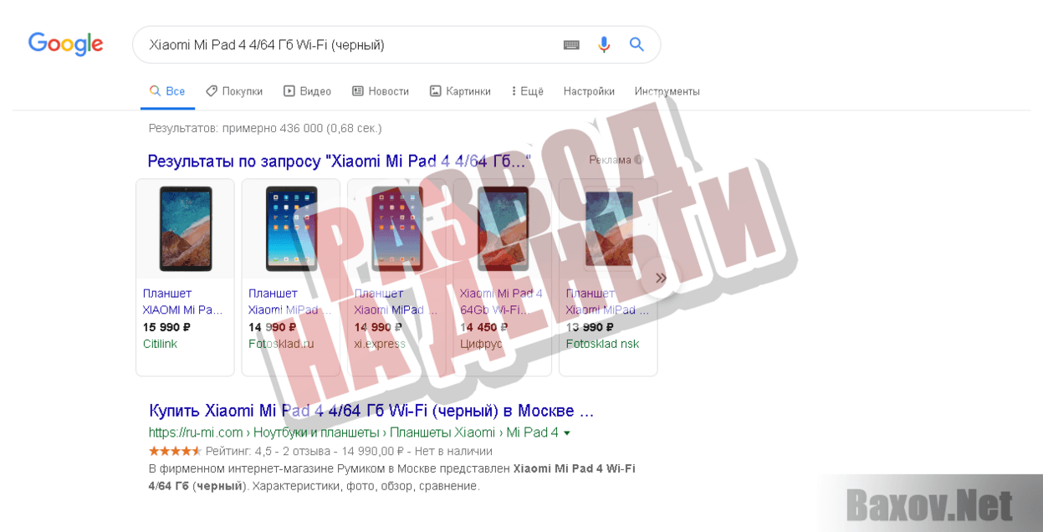Click the ad info icon beside Реклама

[638, 160]
